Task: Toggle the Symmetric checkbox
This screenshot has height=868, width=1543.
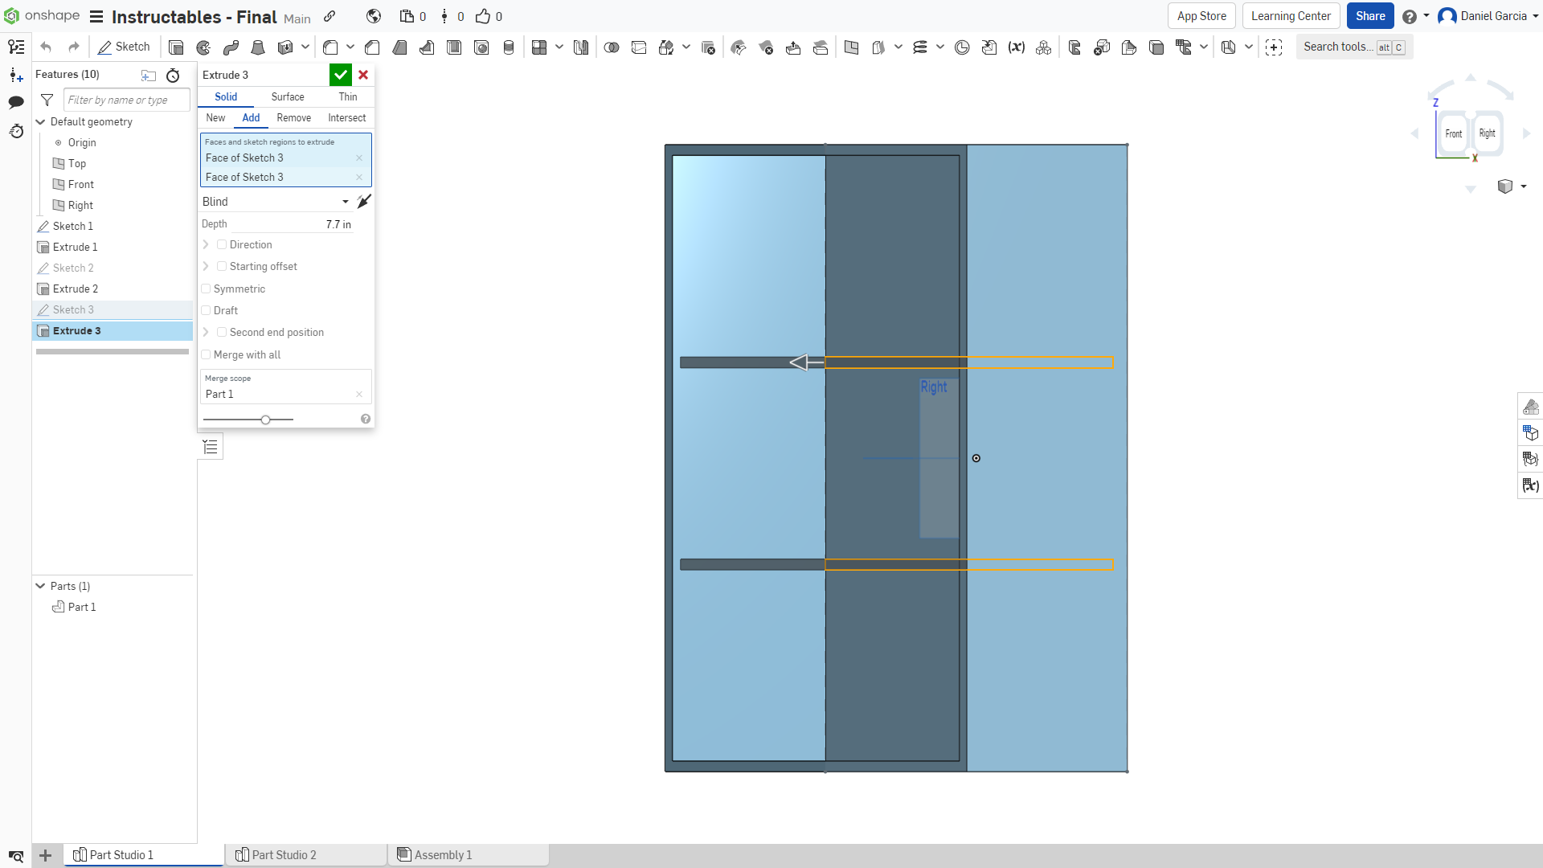Action: [x=207, y=289]
